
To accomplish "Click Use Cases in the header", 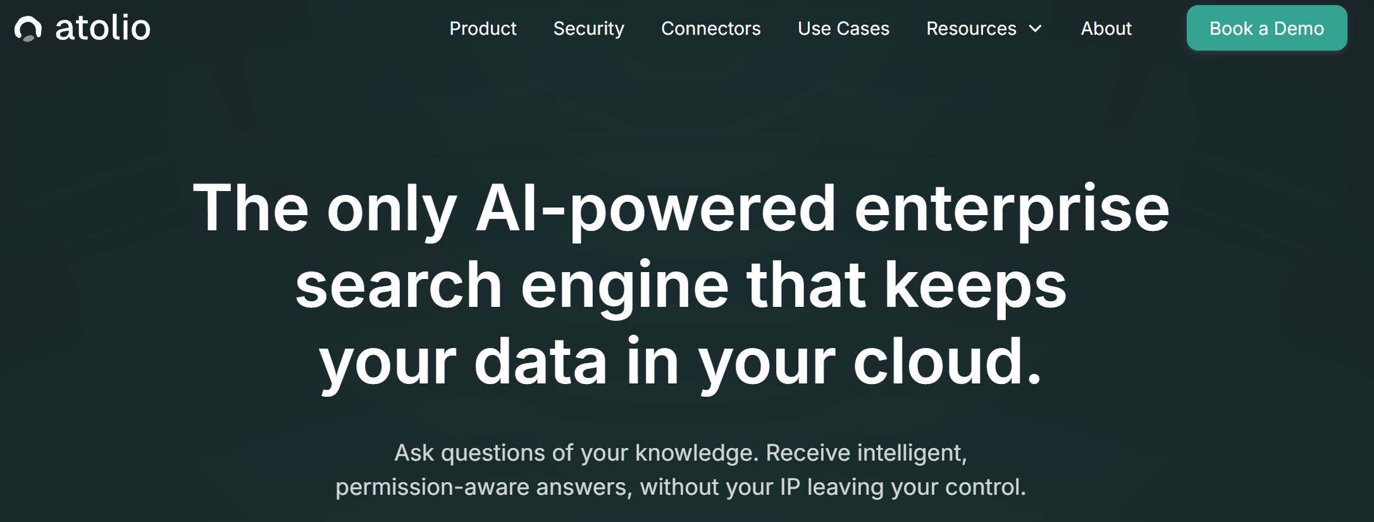I will [x=843, y=28].
